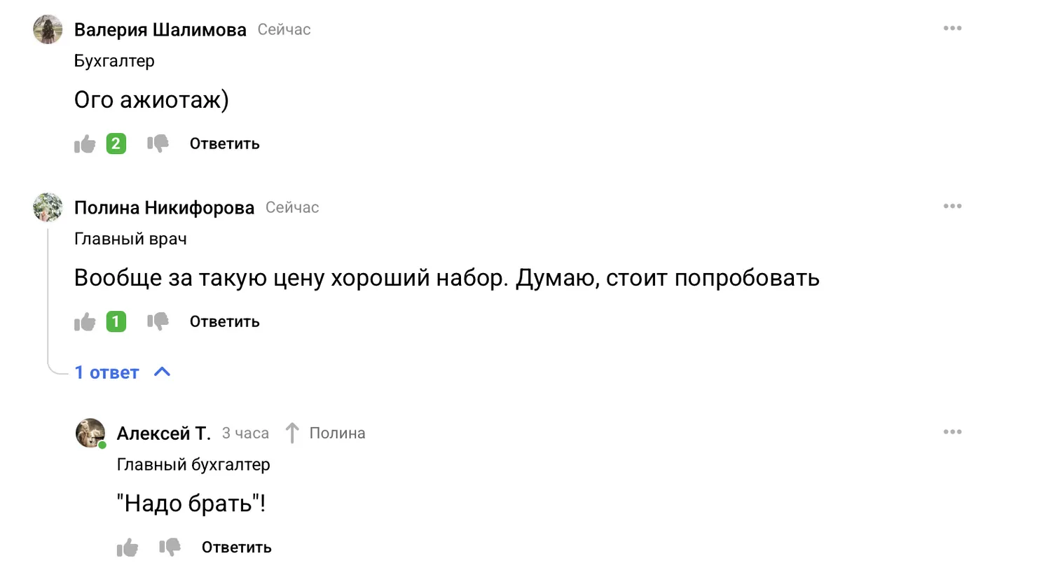Collapse the "1 ответ" replies thread
This screenshot has height=570, width=1051.
point(123,373)
